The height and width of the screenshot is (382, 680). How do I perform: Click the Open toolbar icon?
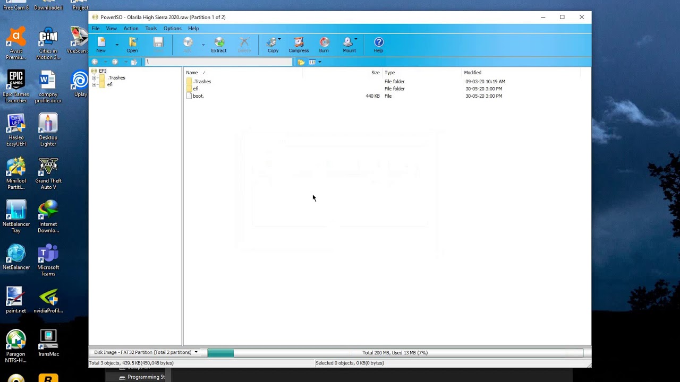(132, 45)
